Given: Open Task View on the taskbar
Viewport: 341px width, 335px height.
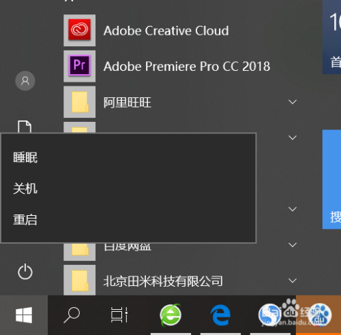Looking at the screenshot, I should point(119,315).
